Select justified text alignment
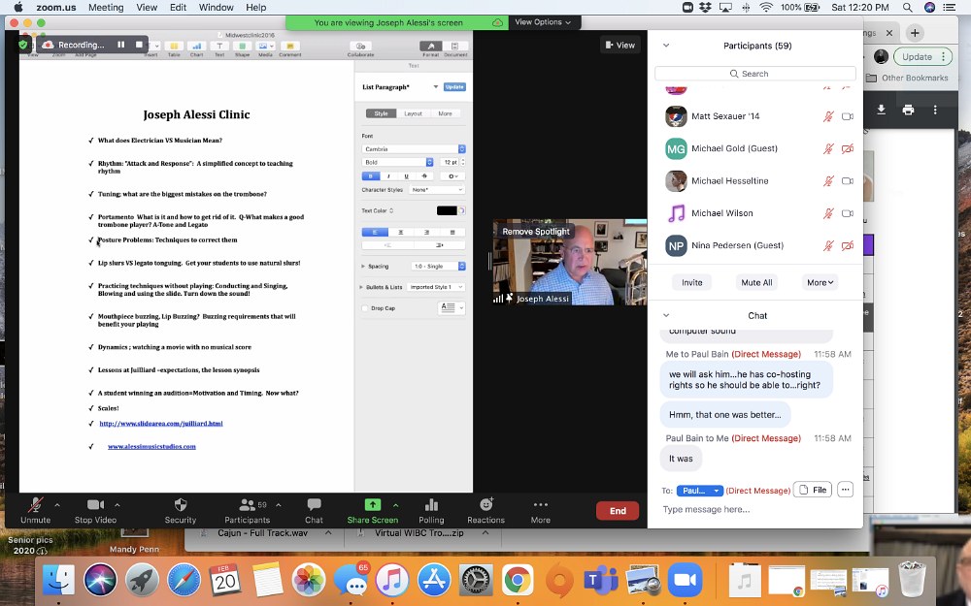The height and width of the screenshot is (606, 971). [452, 232]
